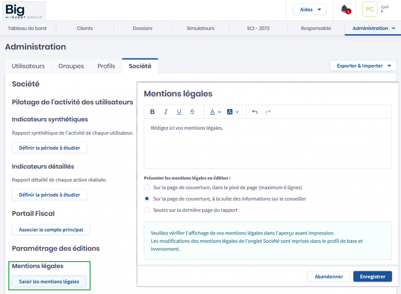Screen dimensions: 401x294
Task: Switch to the Utilisateurs tab
Action: tap(28, 66)
